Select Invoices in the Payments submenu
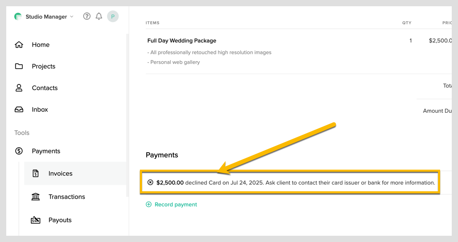458x242 pixels. pyautogui.click(x=60, y=173)
